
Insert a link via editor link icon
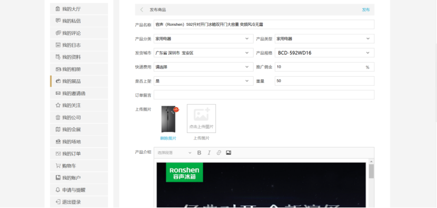coord(219,153)
